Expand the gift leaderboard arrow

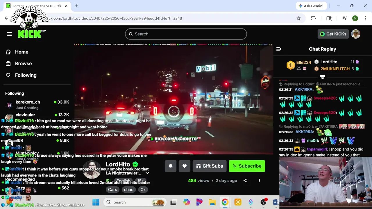[322, 77]
